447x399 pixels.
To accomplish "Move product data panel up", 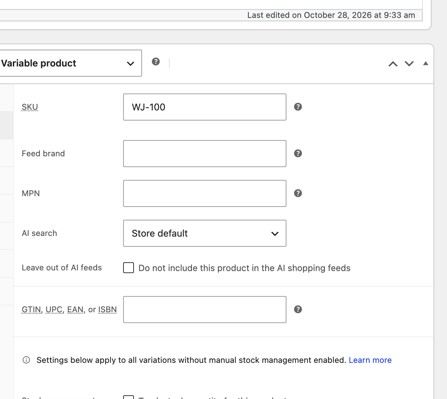I will click(393, 63).
